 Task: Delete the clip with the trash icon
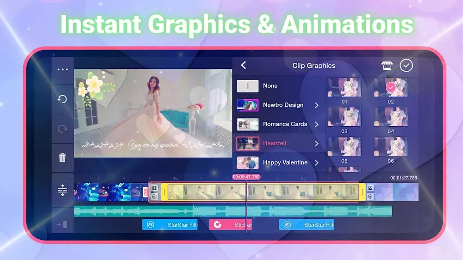(63, 158)
